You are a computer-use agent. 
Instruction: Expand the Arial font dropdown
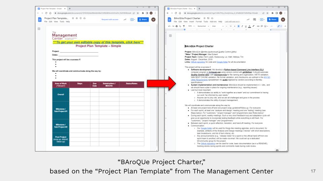click(x=217, y=26)
